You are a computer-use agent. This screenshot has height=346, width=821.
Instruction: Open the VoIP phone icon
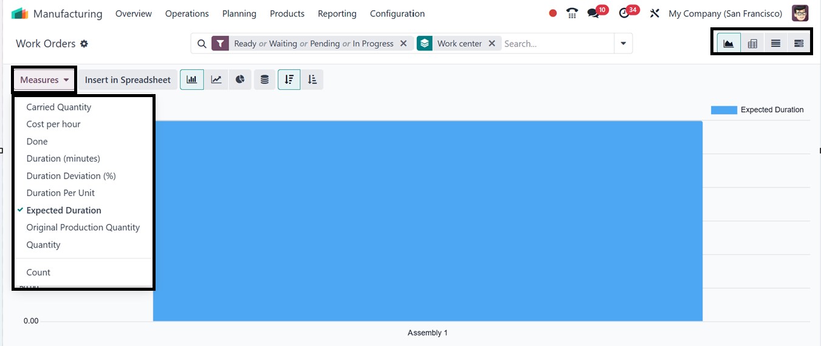[572, 13]
